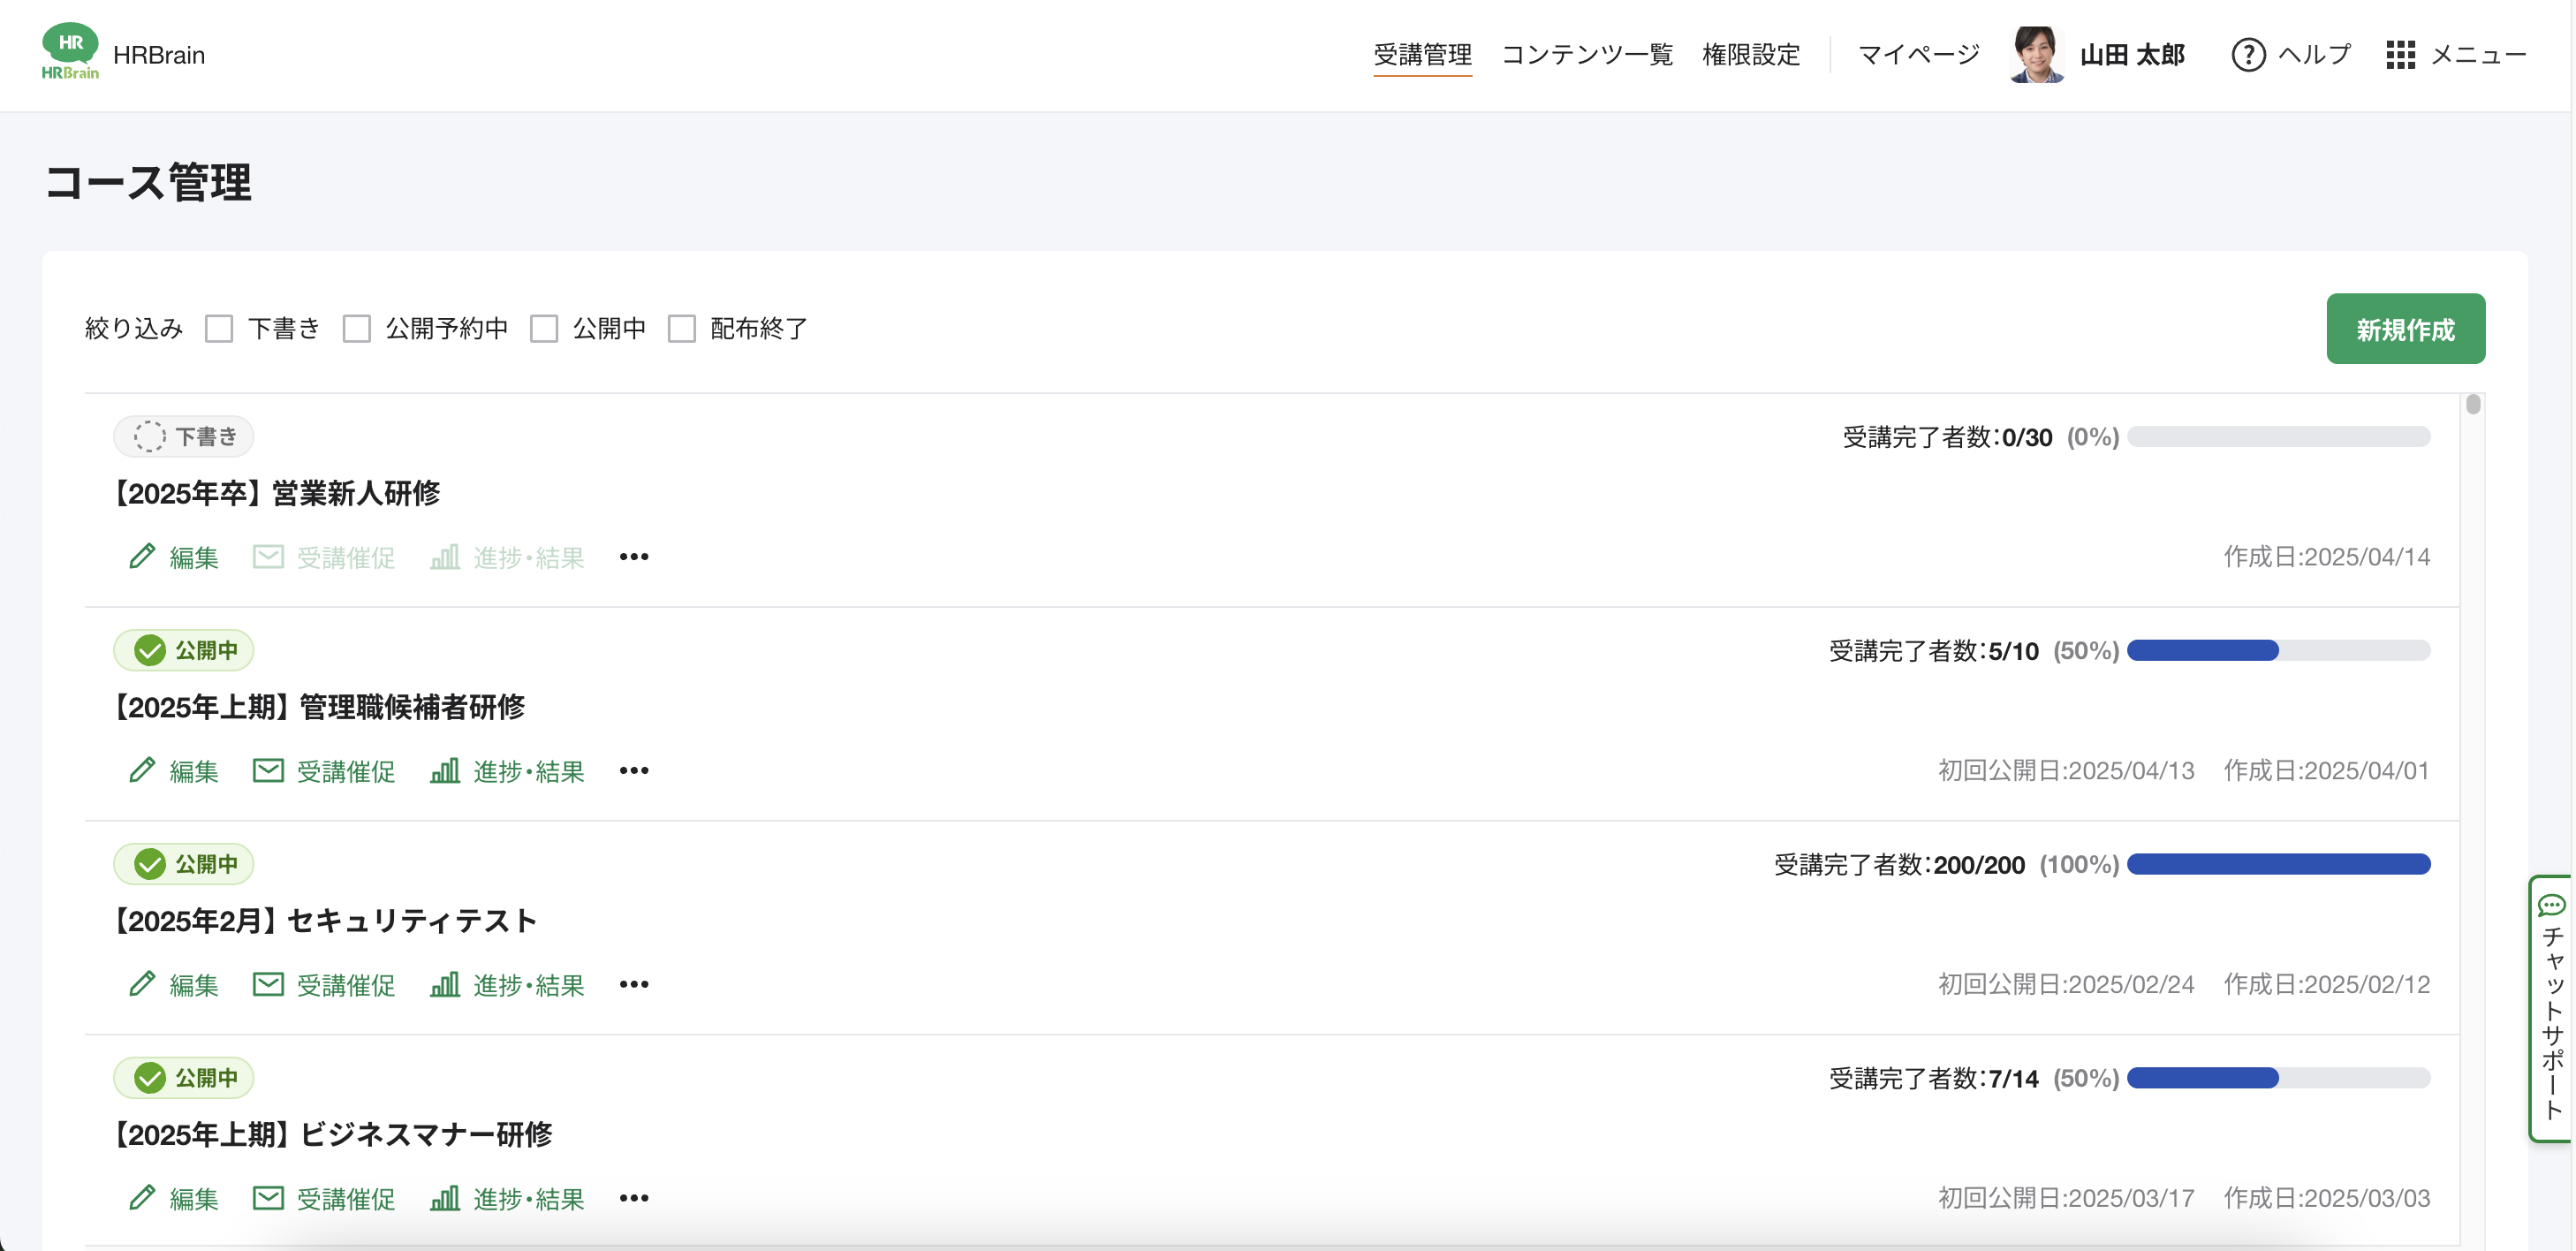Click bar chart icon for 営業新人研修

pos(445,556)
